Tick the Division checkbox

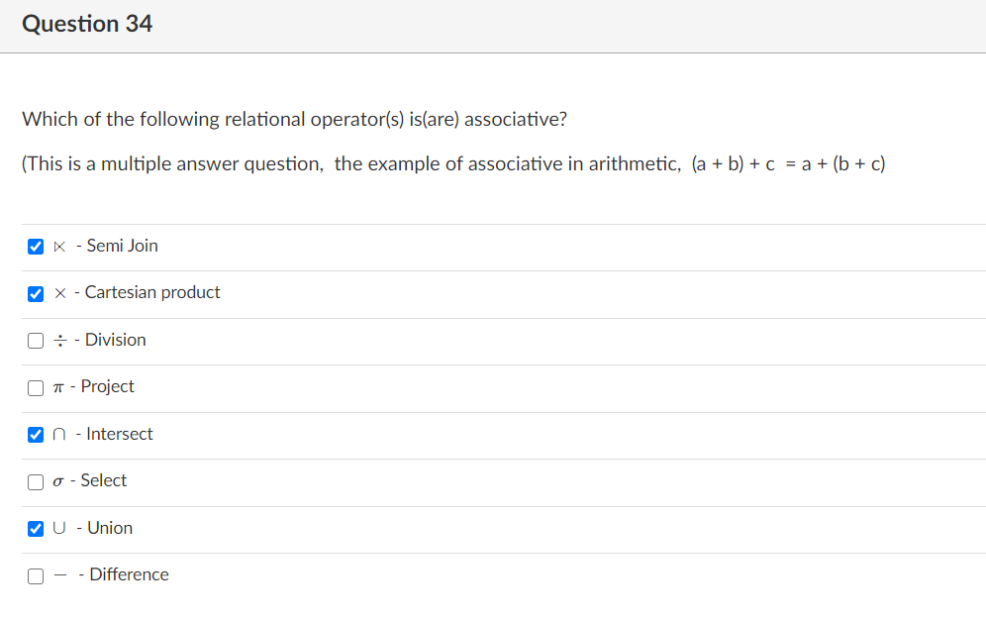(x=36, y=341)
